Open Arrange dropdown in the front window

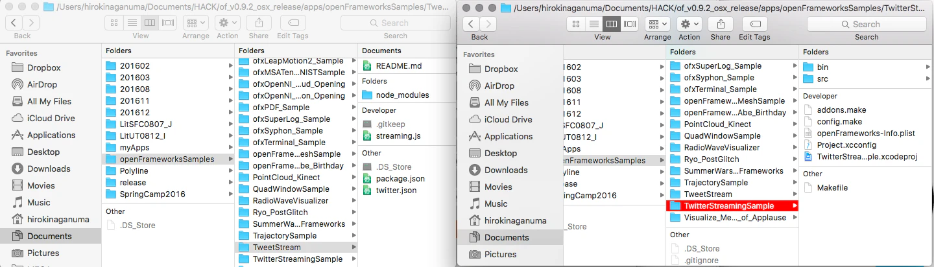(x=658, y=24)
